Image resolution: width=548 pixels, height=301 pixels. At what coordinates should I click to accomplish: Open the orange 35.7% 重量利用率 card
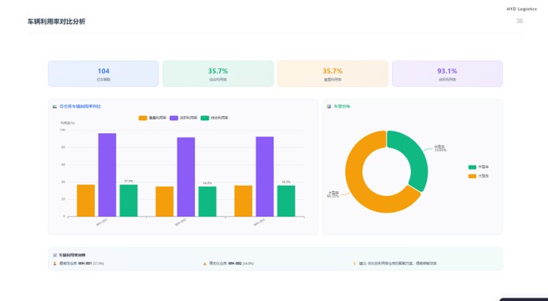point(333,74)
